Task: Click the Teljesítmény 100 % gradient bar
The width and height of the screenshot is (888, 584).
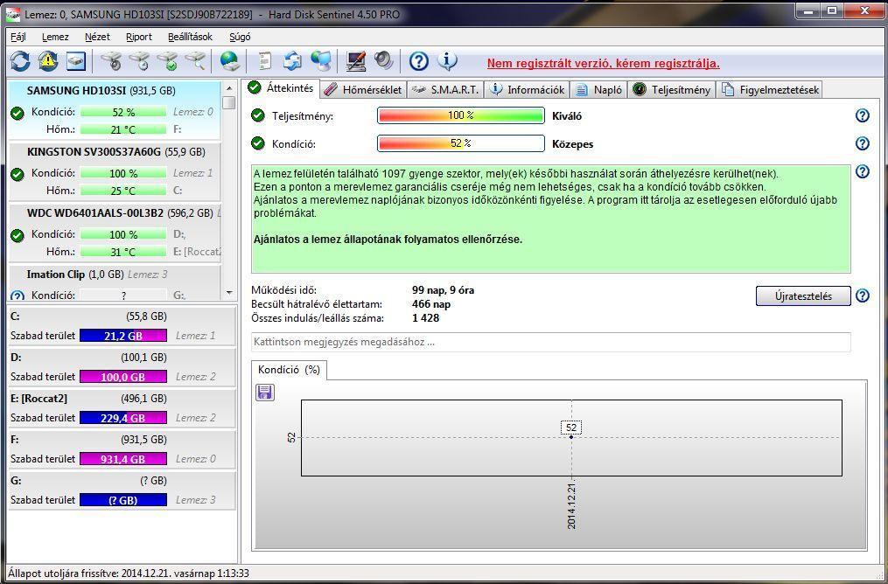Action: (461, 115)
